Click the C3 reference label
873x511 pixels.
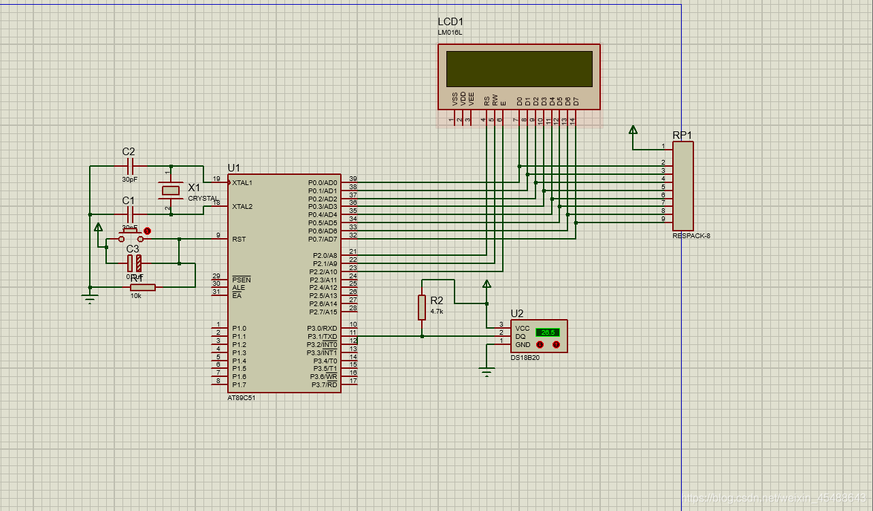pos(133,249)
